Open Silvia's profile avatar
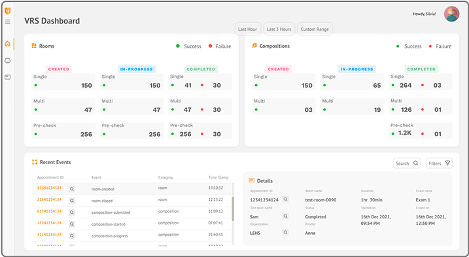 click(451, 14)
